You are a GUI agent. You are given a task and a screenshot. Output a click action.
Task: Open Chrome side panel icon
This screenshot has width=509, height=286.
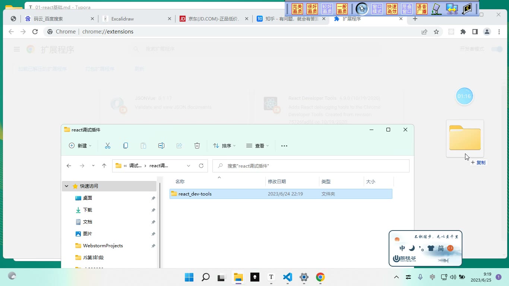(475, 32)
